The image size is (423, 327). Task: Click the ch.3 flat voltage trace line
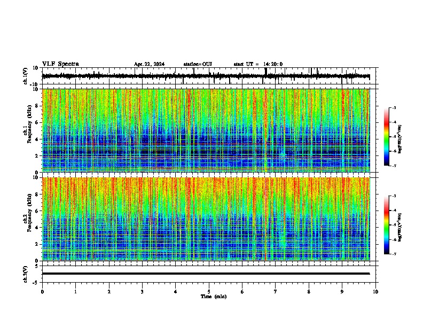(206, 274)
